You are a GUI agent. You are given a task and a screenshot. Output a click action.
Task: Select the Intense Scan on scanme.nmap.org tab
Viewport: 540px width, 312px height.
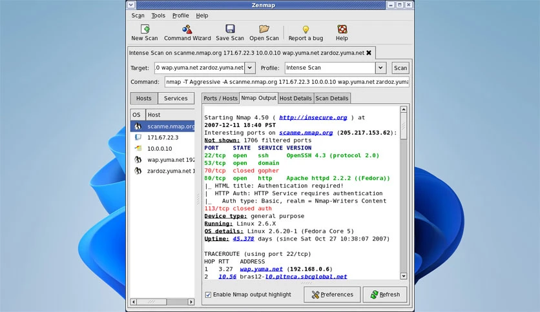click(x=247, y=53)
